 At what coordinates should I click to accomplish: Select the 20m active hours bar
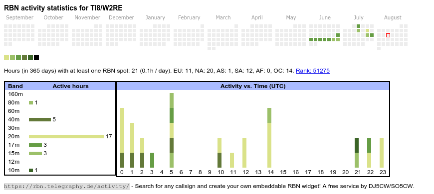pos(66,137)
